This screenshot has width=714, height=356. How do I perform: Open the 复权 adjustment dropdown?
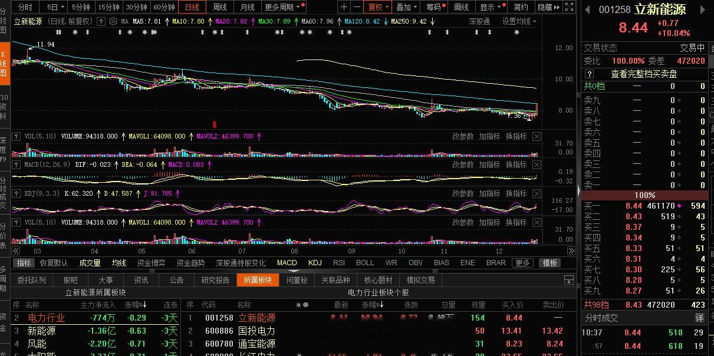[x=376, y=7]
